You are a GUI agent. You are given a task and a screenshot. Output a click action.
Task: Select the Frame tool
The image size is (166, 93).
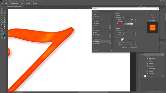(5, 13)
